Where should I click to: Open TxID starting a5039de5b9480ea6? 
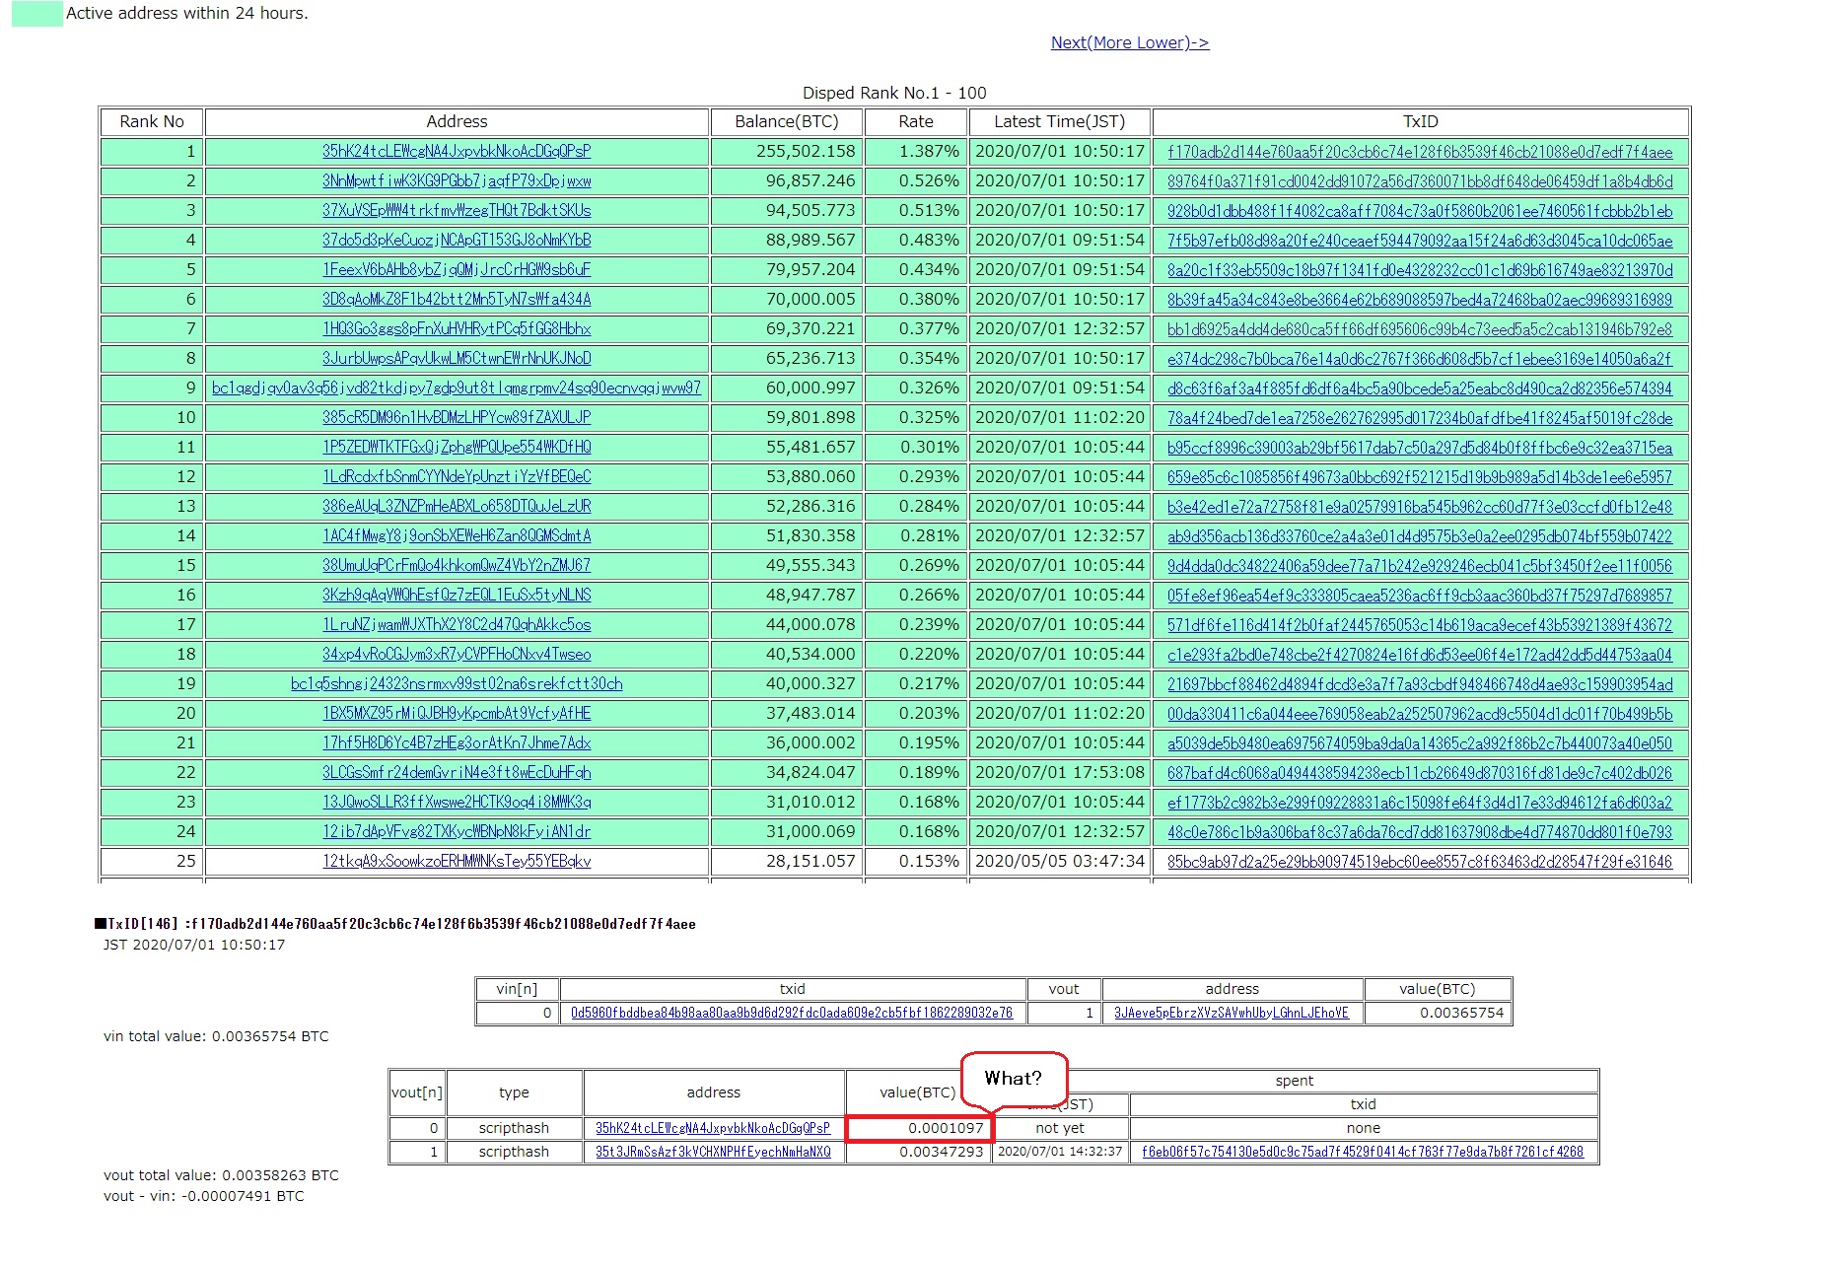point(1420,742)
